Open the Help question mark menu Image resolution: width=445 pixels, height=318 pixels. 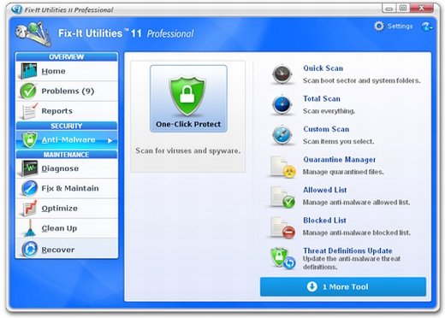(x=427, y=26)
